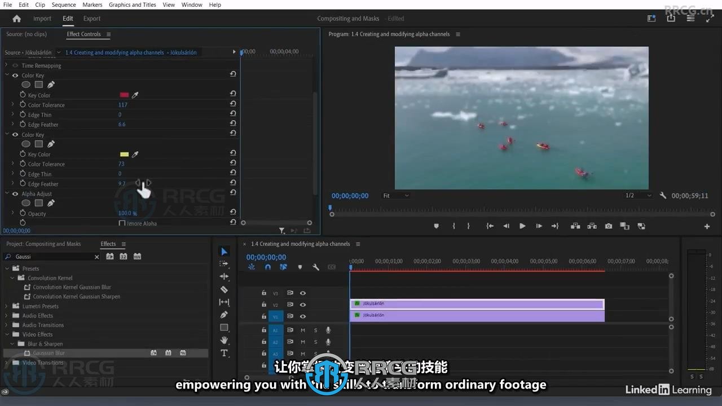Viewport: 722px width, 406px height.
Task: Click the yellow Key Color swatch
Action: tap(124, 155)
